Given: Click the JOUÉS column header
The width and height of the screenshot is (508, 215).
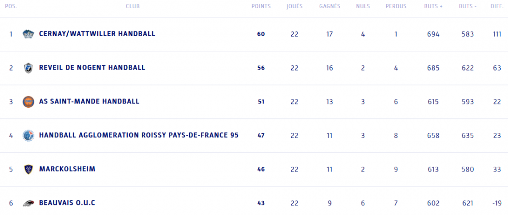Looking at the screenshot, I should 295,7.
